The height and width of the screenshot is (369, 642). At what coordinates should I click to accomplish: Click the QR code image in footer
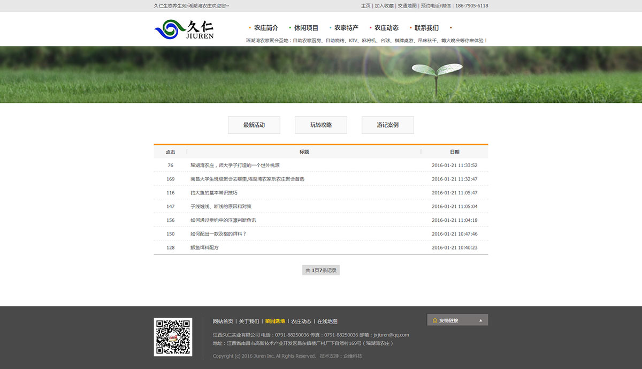(x=173, y=337)
